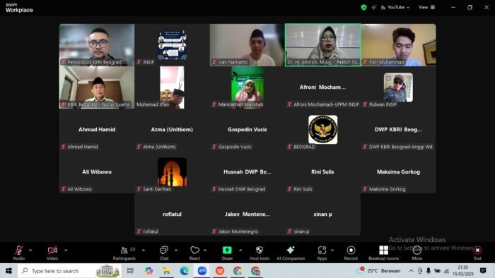
Task: Open the Participants panel
Action: (124, 253)
